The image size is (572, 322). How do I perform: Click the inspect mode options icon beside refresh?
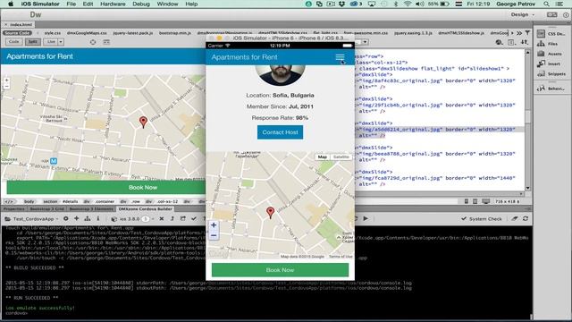[x=106, y=42]
